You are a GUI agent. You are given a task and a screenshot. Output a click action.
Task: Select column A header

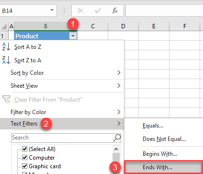click(11, 26)
